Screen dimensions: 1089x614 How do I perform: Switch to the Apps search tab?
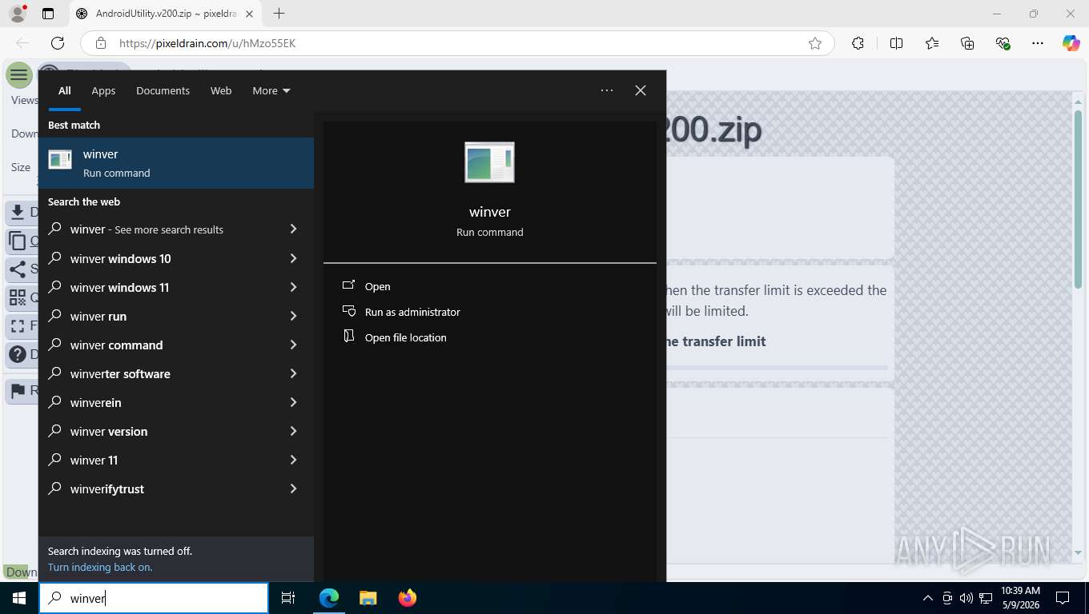pyautogui.click(x=103, y=90)
